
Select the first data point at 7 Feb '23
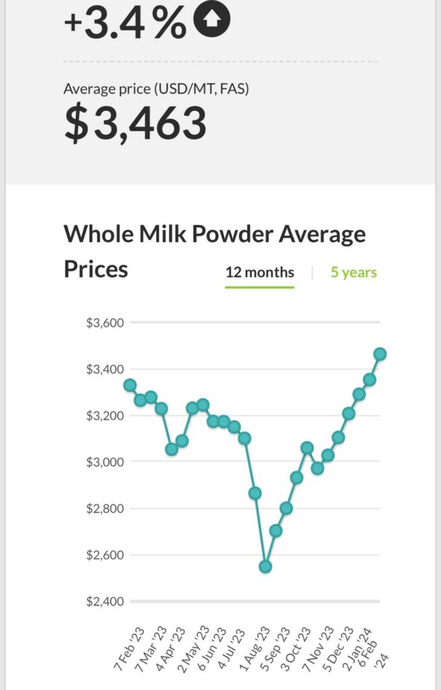[x=130, y=385]
